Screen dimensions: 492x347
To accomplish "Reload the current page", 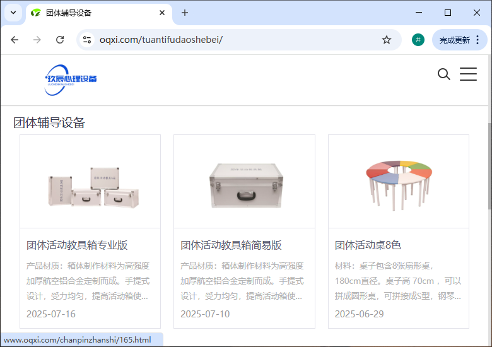I will (60, 40).
